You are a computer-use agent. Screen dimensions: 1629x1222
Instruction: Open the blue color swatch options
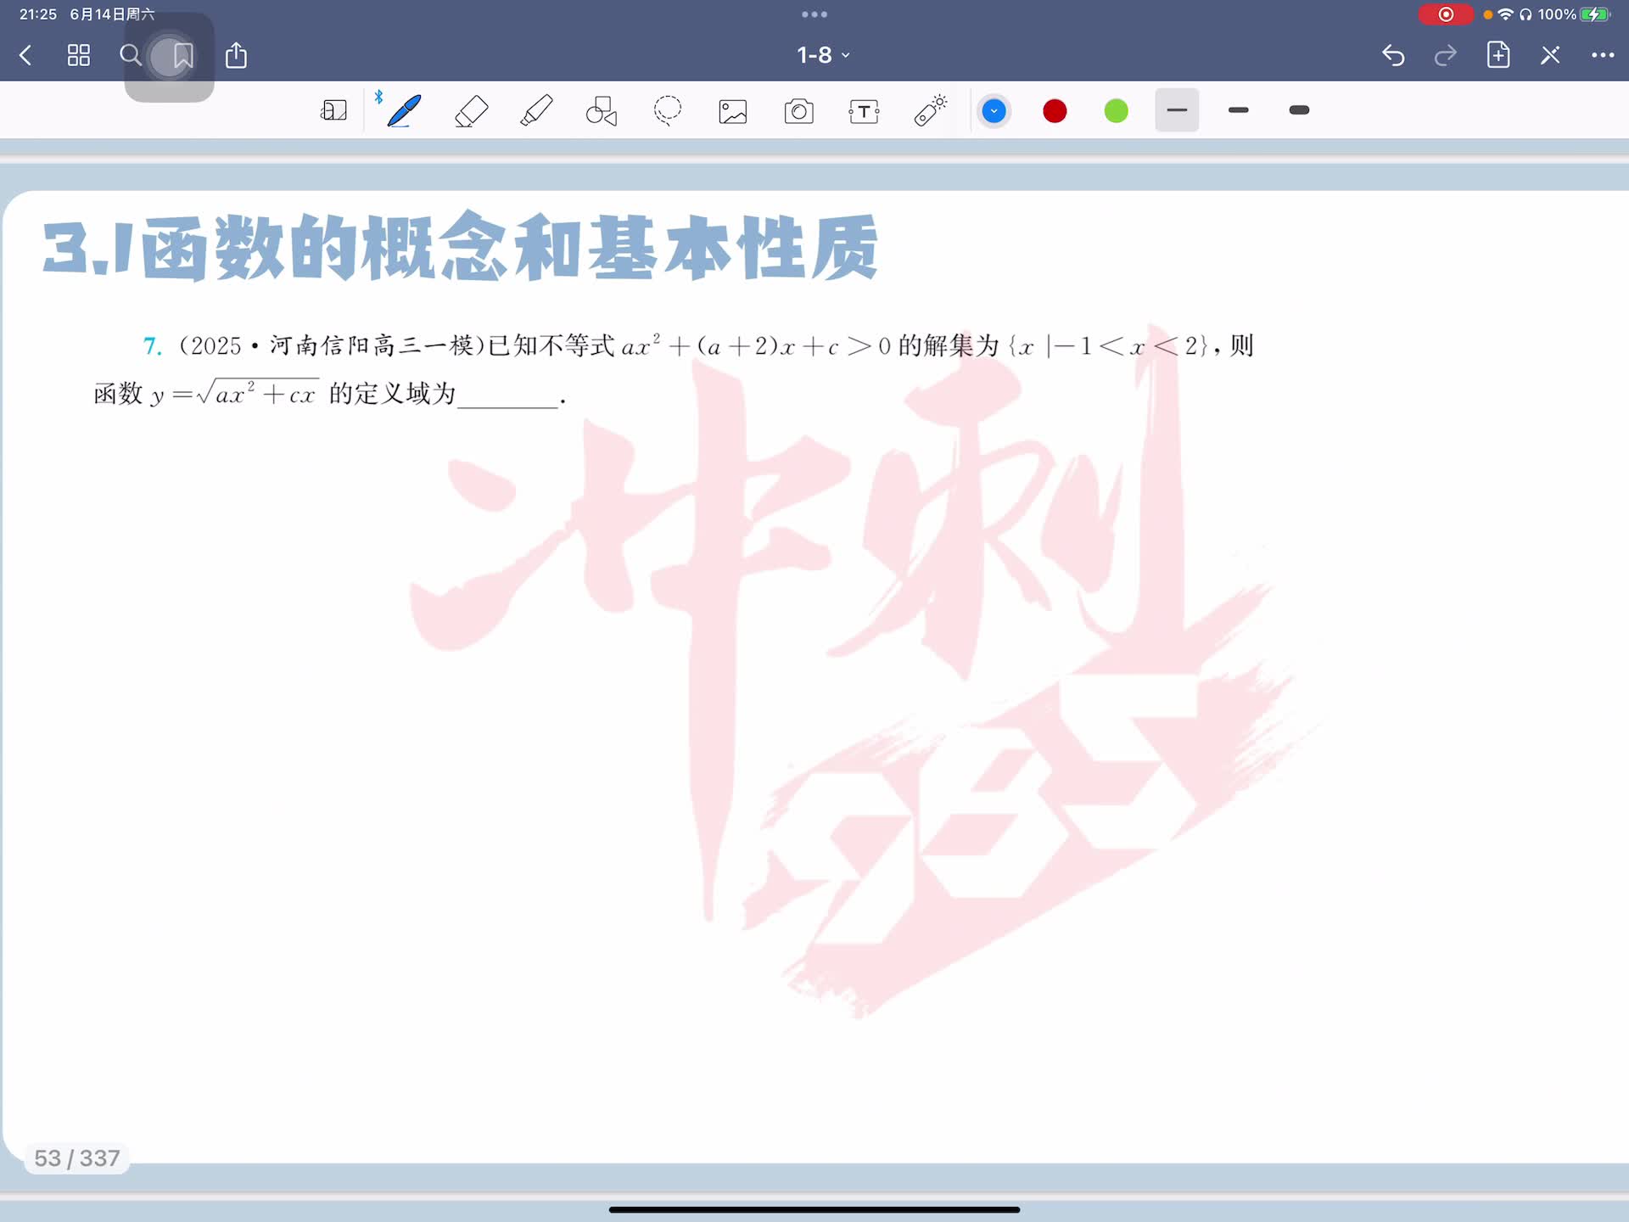tap(994, 111)
